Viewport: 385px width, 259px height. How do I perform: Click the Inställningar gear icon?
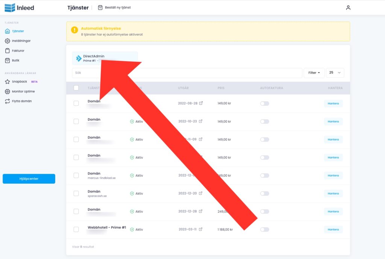tap(8, 41)
